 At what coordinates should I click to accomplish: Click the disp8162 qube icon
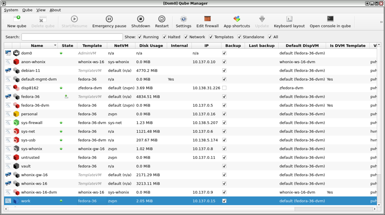(x=16, y=88)
